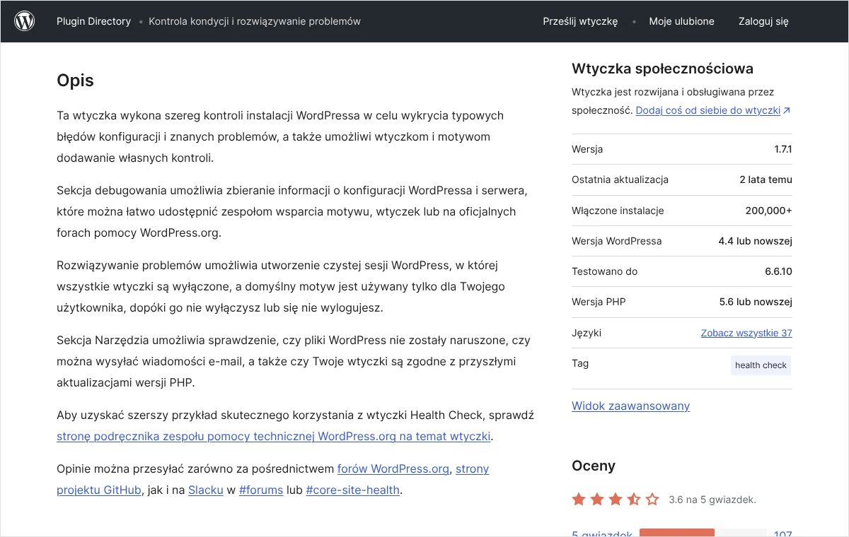Screen dimensions: 849x537
Task: Click the Ostatnia aktualizacja label
Action: (620, 179)
